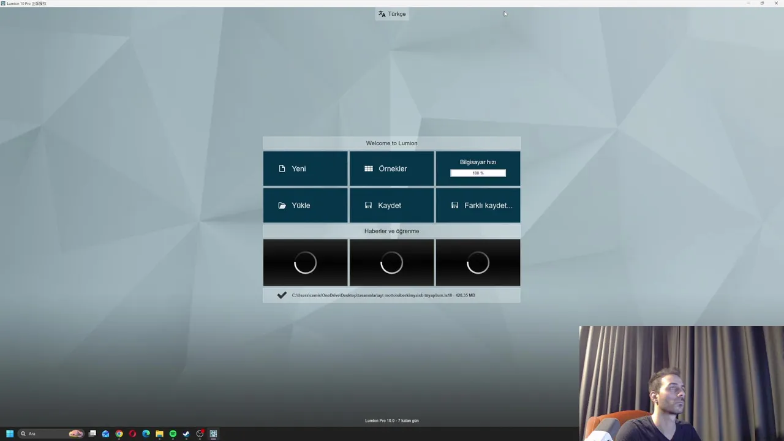784x441 pixels.
Task: Select the Lumion taskbar icon
Action: coord(213,434)
